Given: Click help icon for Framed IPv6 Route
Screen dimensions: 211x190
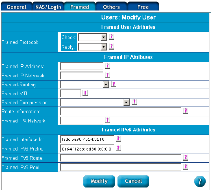Looking at the screenshot, I should pos(186,157).
